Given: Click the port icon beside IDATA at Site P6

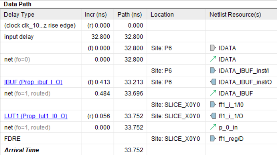Looking at the screenshot, I should pyautogui.click(x=213, y=48).
